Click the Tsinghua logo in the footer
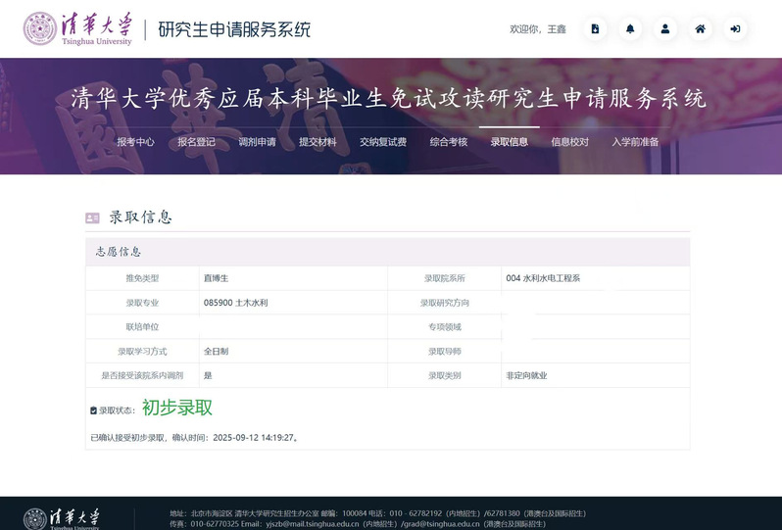 pyautogui.click(x=61, y=518)
